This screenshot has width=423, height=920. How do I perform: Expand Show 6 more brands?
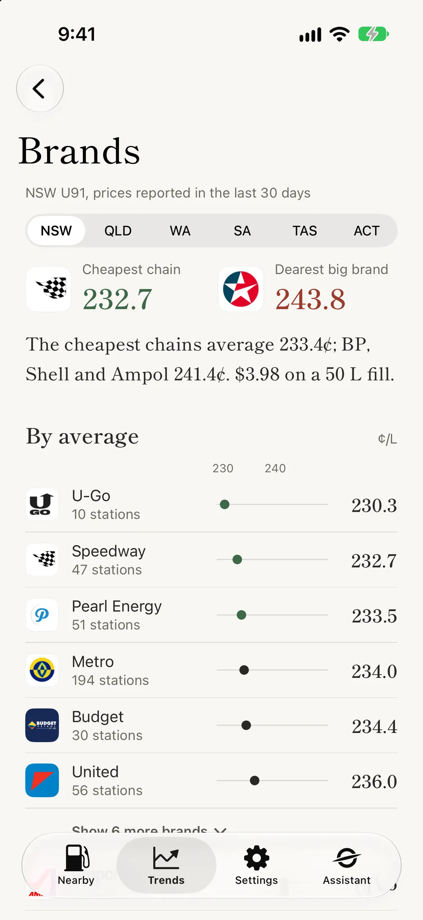click(x=149, y=829)
